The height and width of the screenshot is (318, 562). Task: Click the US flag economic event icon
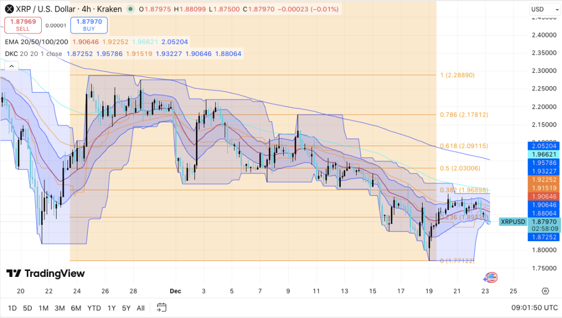492,278
